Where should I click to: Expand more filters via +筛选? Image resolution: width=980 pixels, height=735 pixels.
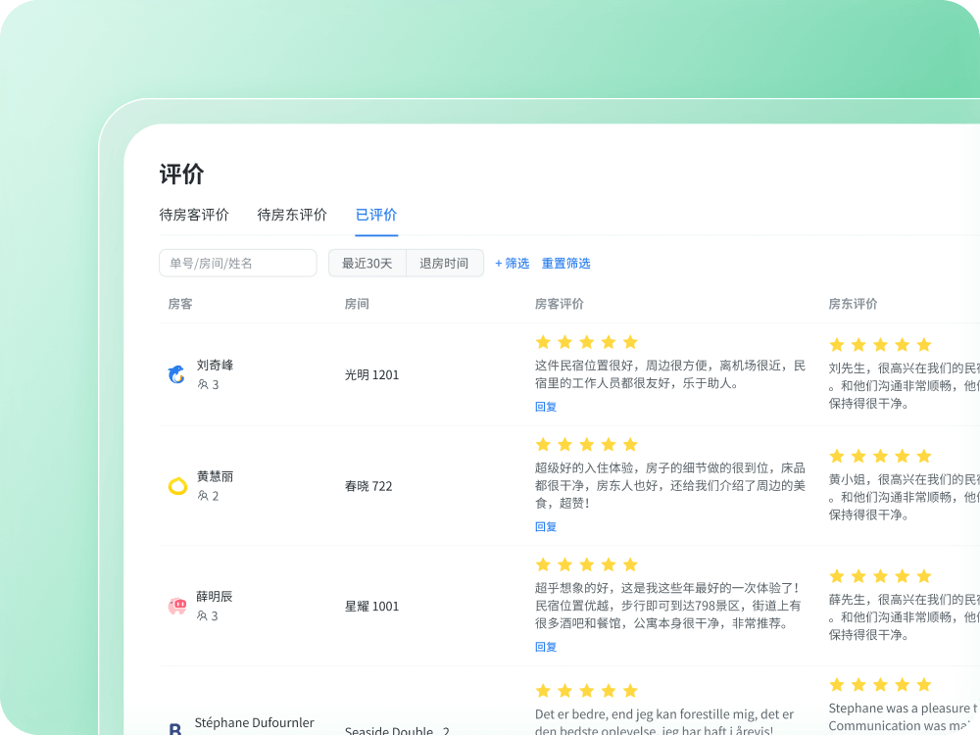(x=511, y=263)
